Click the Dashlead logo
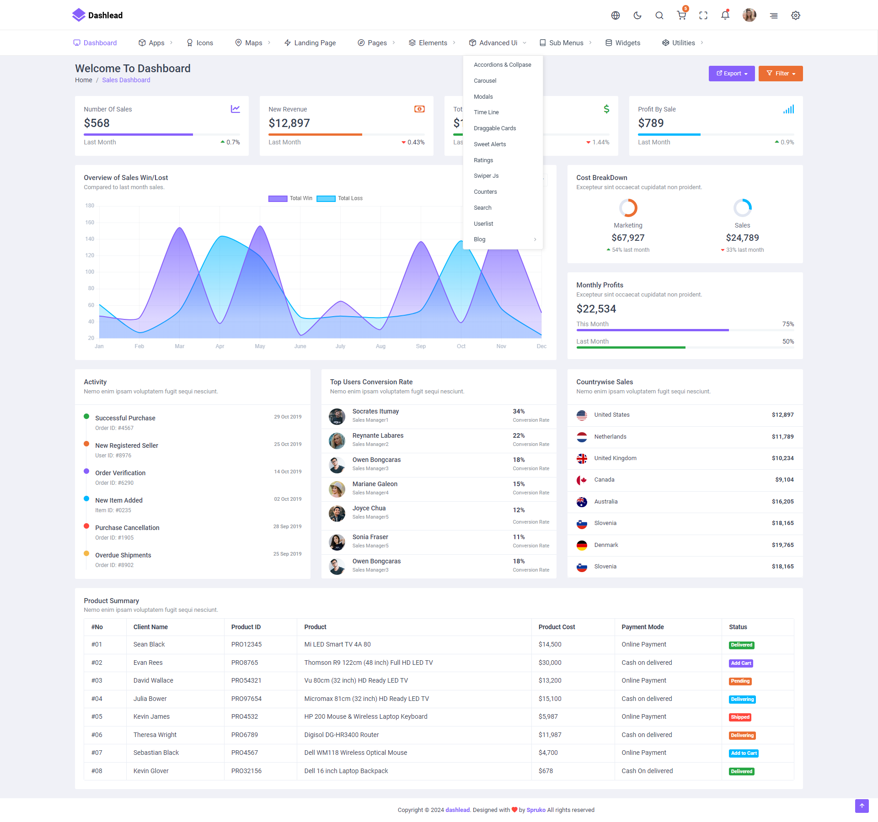The height and width of the screenshot is (822, 878). click(97, 15)
